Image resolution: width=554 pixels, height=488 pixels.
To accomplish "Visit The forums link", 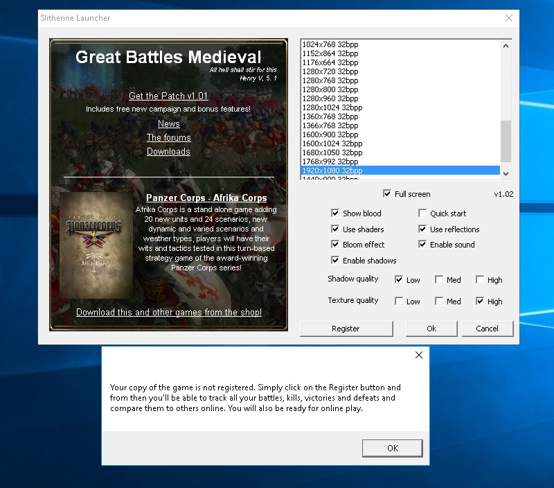I will 168,137.
